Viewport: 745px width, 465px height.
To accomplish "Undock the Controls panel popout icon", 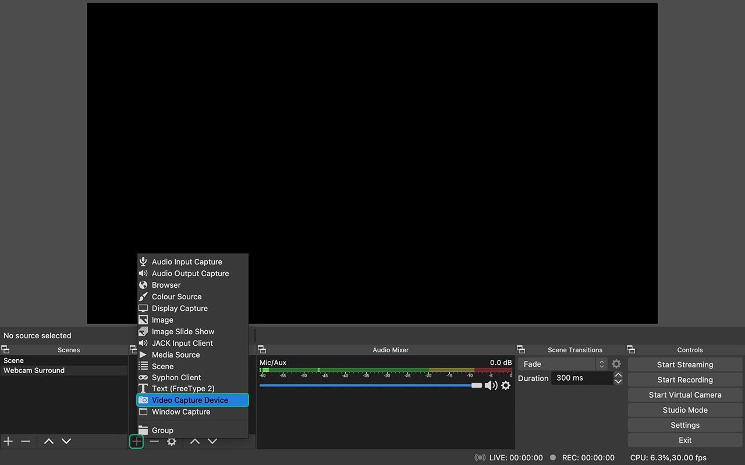I will [631, 349].
